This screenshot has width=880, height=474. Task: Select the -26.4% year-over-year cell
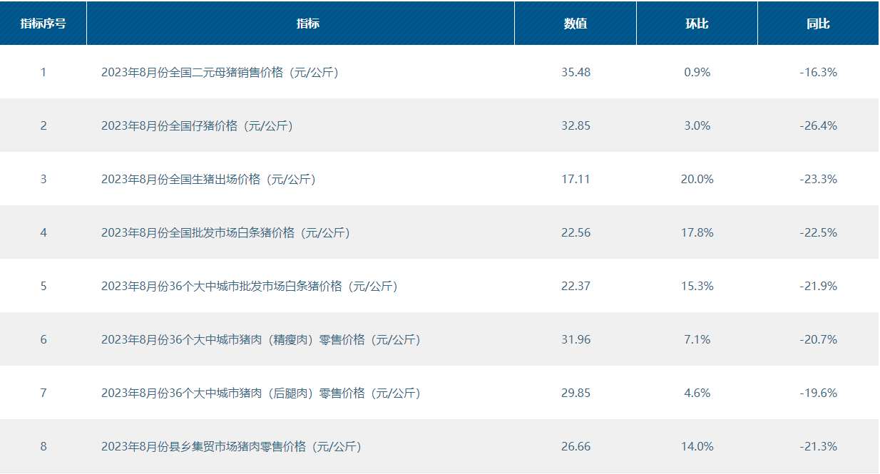[x=818, y=125]
